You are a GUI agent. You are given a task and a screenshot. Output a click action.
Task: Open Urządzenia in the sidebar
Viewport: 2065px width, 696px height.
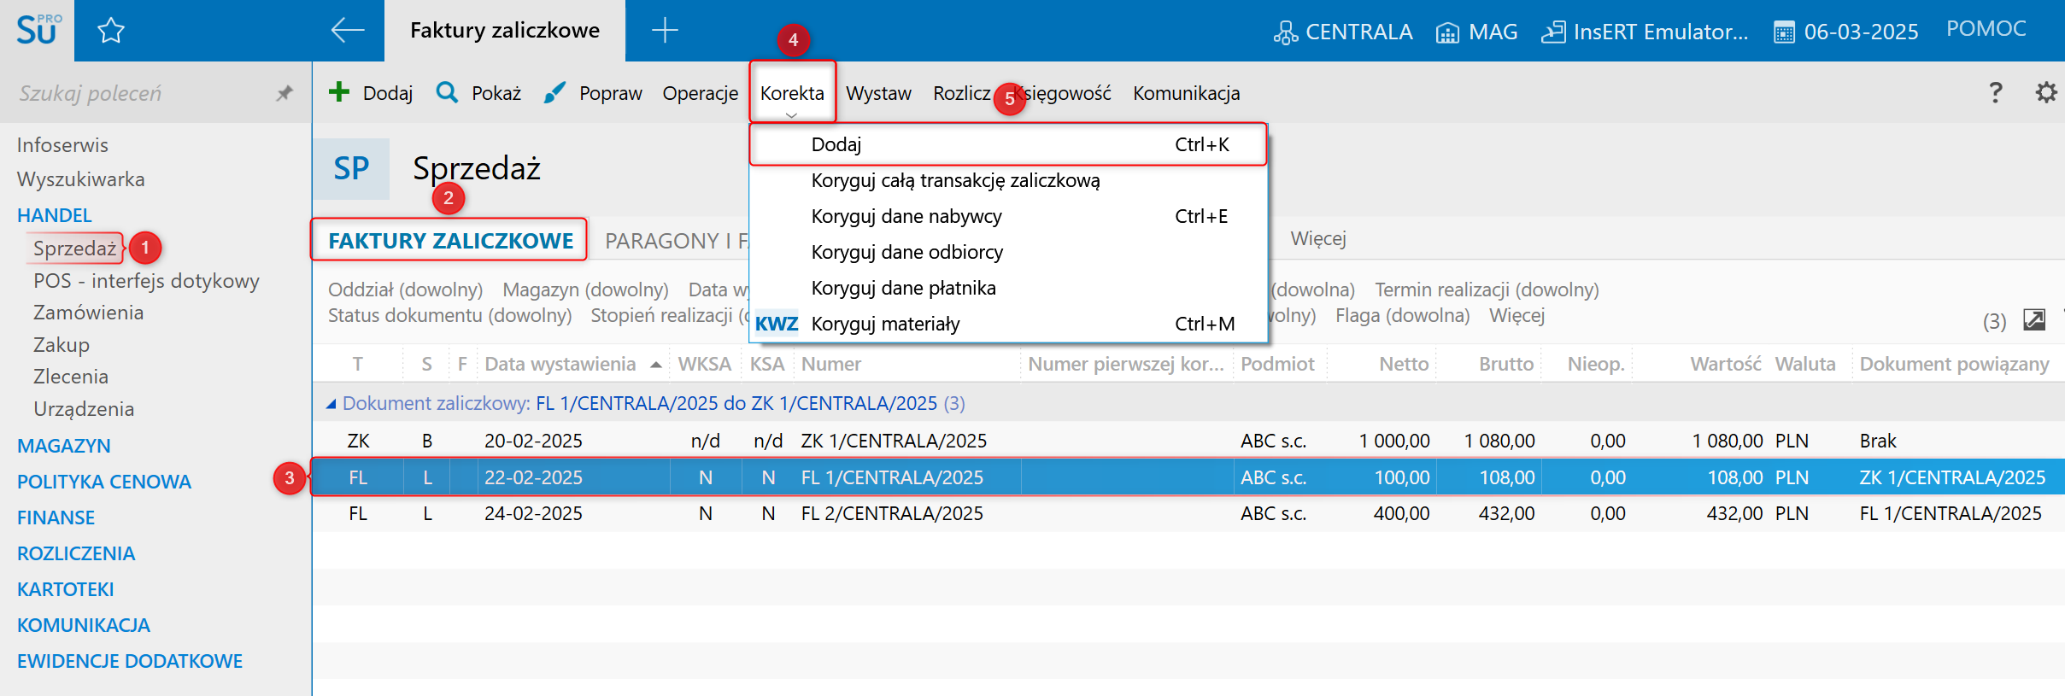pyautogui.click(x=84, y=409)
